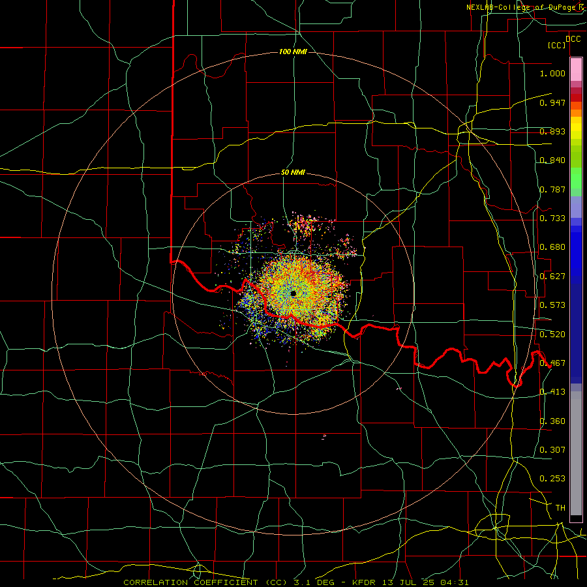
Task: Select the 0.787 scale value
Action: pyautogui.click(x=552, y=189)
